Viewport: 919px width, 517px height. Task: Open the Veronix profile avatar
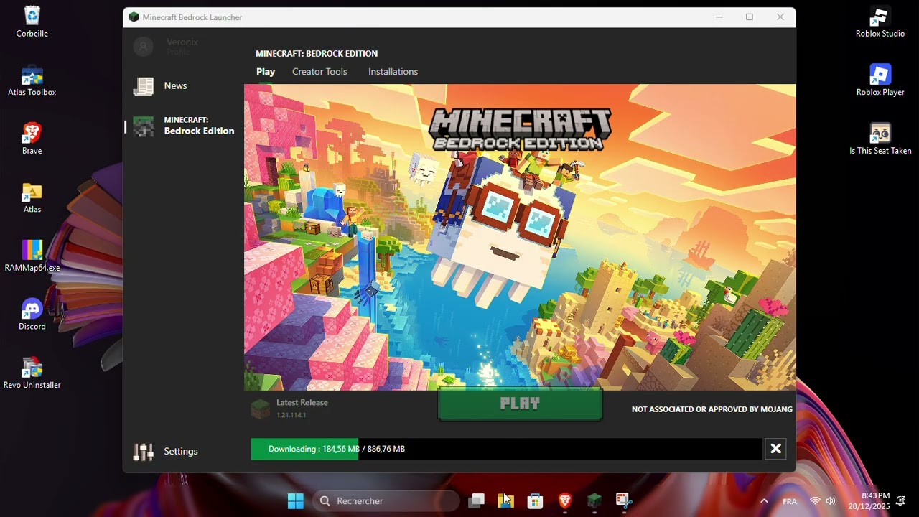(144, 47)
